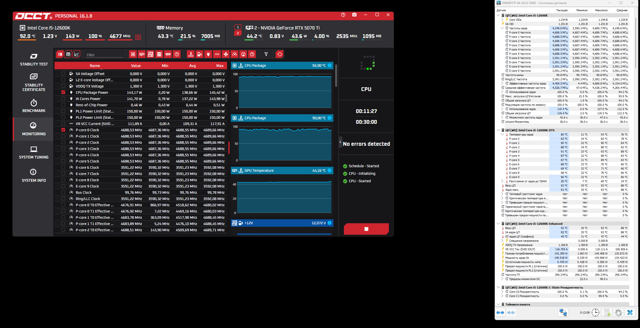Click the power plug sensor filter icon

[208, 54]
